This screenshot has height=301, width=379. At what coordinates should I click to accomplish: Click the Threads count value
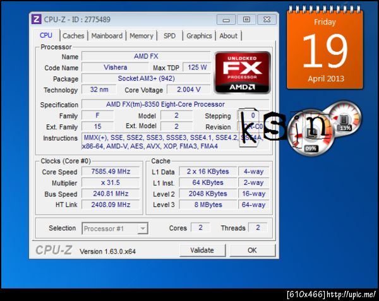(258, 227)
